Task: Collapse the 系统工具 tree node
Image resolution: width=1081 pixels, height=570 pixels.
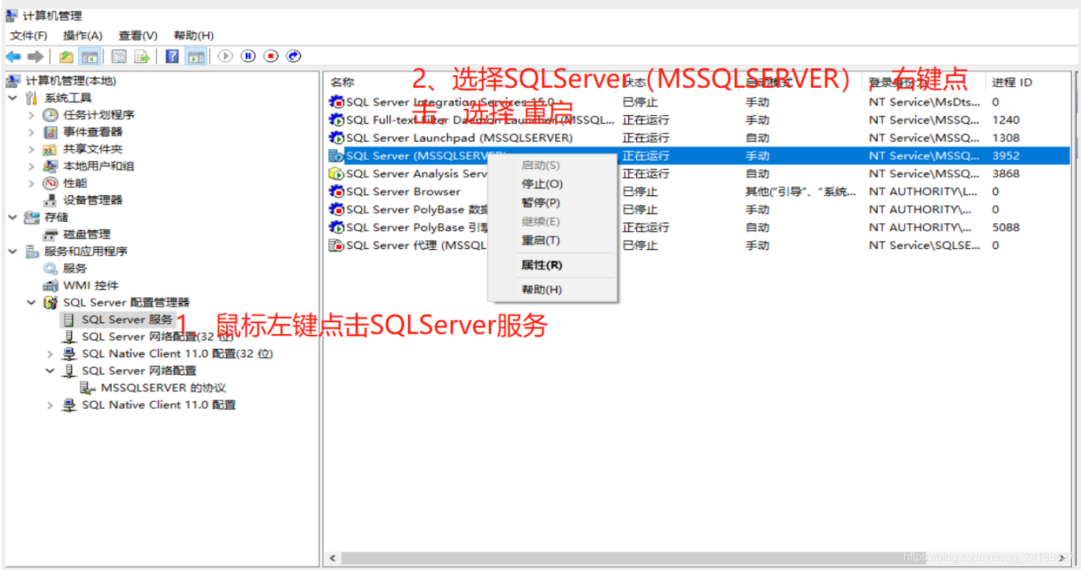Action: tap(13, 98)
